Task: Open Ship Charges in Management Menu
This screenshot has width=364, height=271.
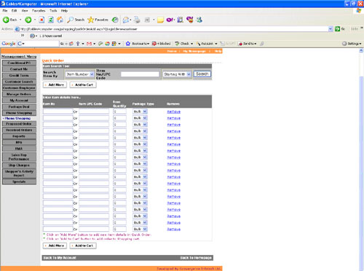Action: 19,165
